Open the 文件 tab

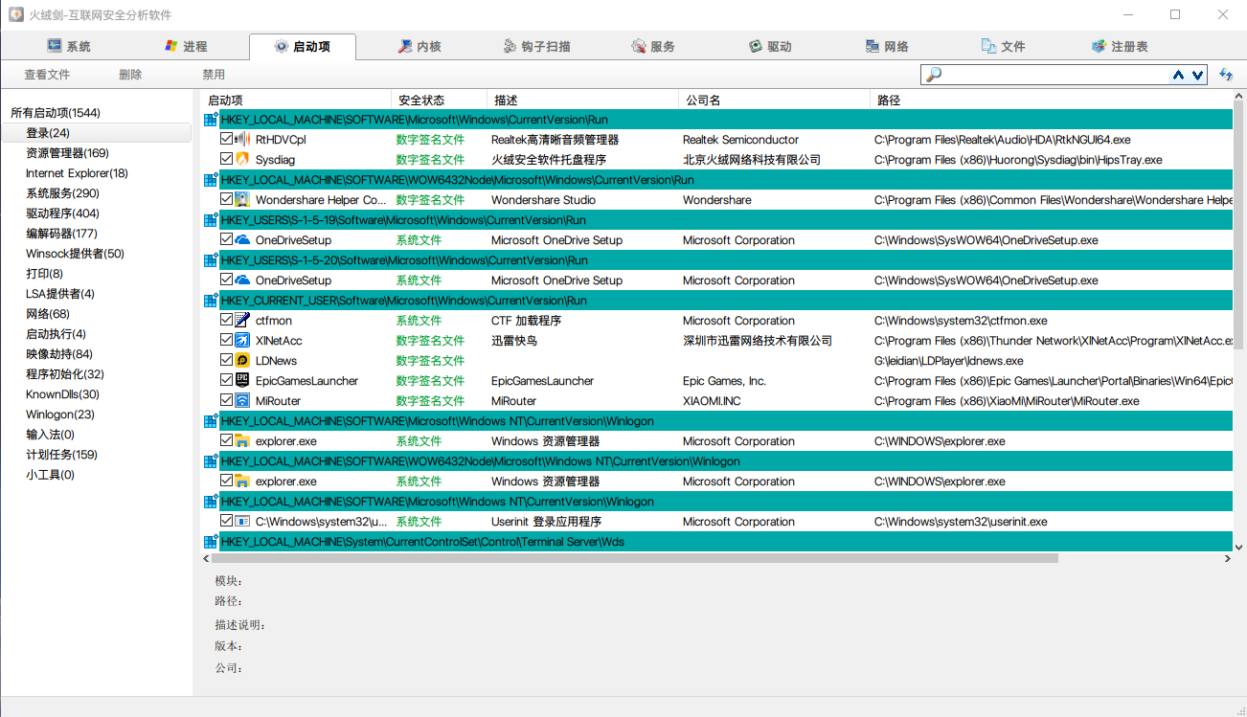[x=1004, y=46]
